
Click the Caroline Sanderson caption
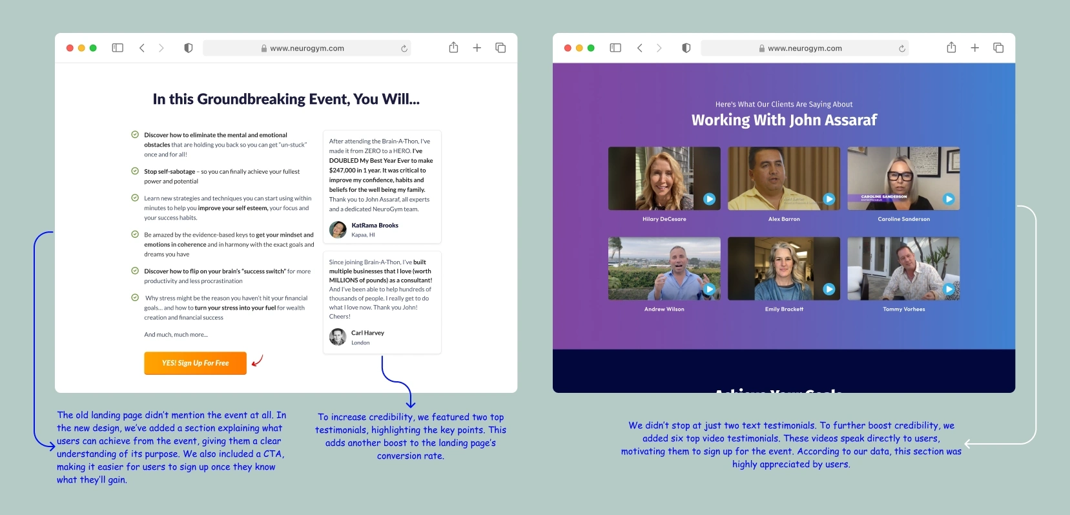coord(904,219)
